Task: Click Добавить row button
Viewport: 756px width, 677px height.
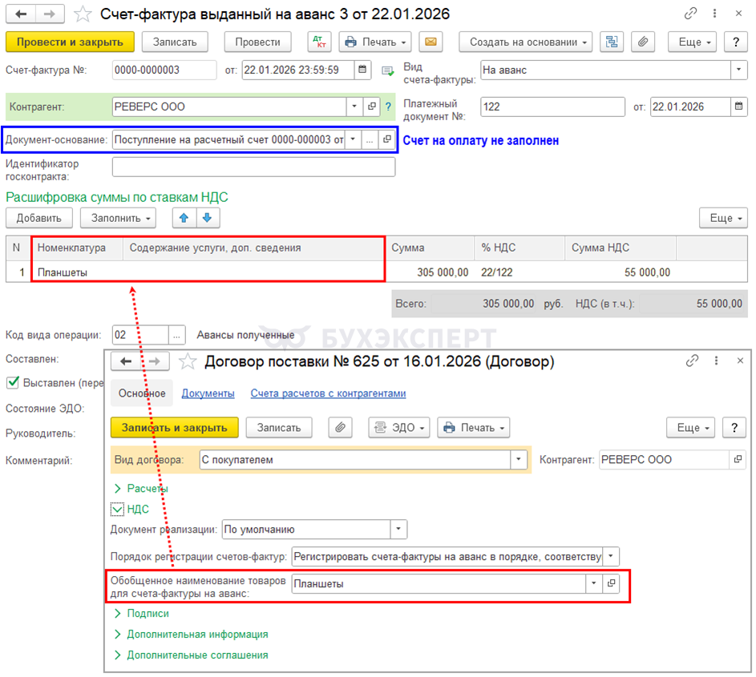Action: point(39,218)
